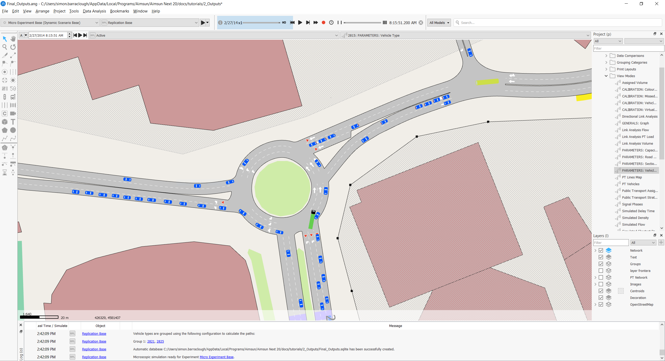665x361 pixels.
Task: Select the 3D box tool
Action: point(5,122)
